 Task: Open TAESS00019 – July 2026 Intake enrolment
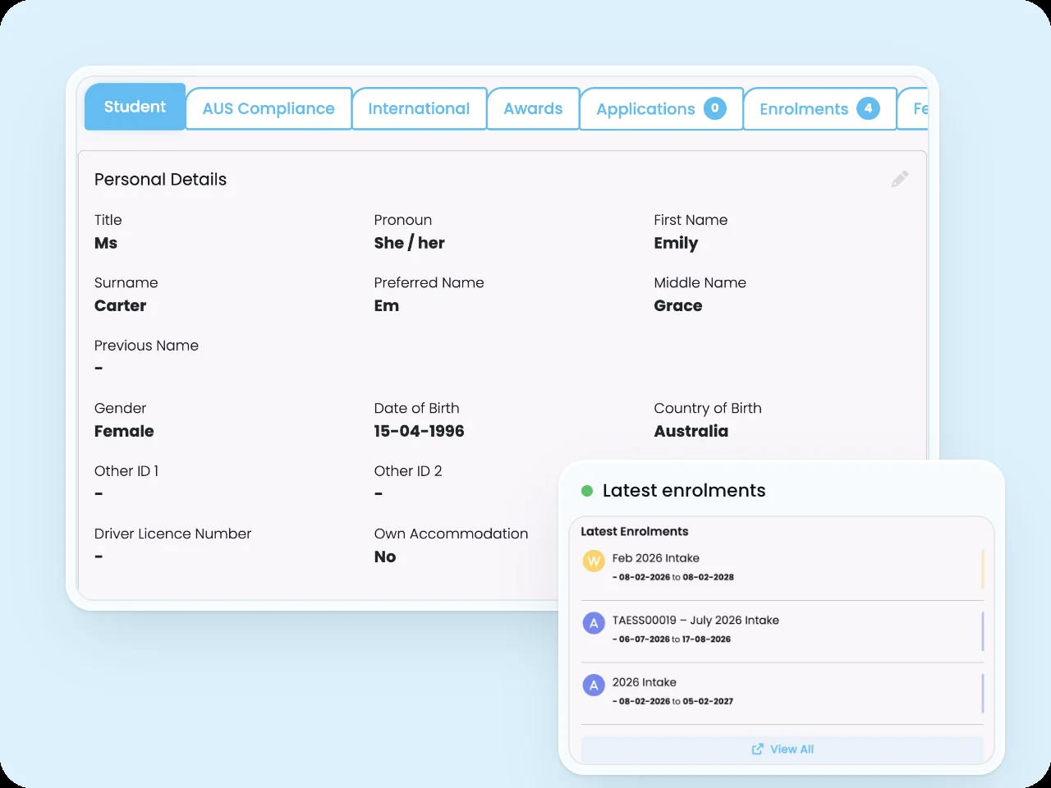point(783,630)
